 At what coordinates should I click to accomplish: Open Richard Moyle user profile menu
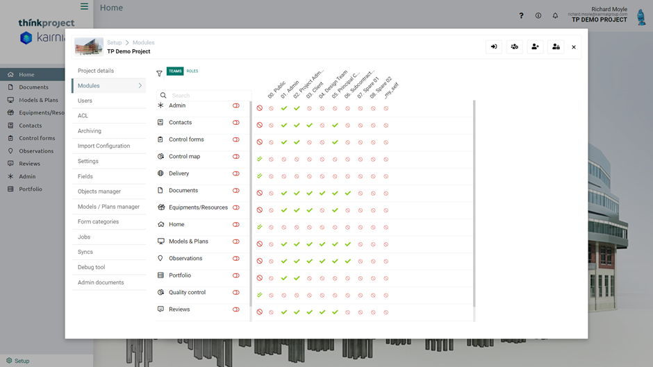point(597,15)
